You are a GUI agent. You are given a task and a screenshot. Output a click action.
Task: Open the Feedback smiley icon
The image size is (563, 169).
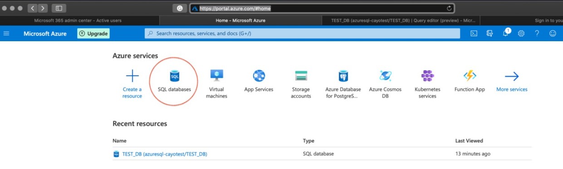(x=553, y=34)
